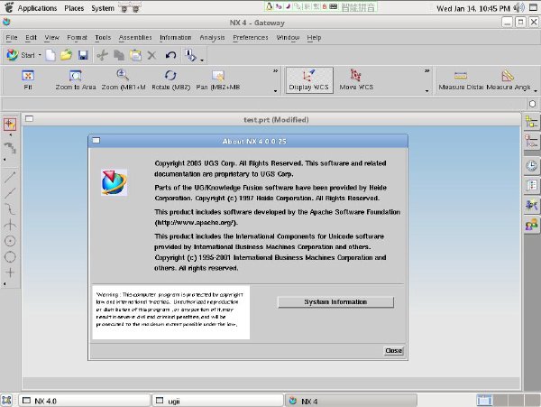Click the Measure Distance tool
Screen dimensions: 541x407
461,80
